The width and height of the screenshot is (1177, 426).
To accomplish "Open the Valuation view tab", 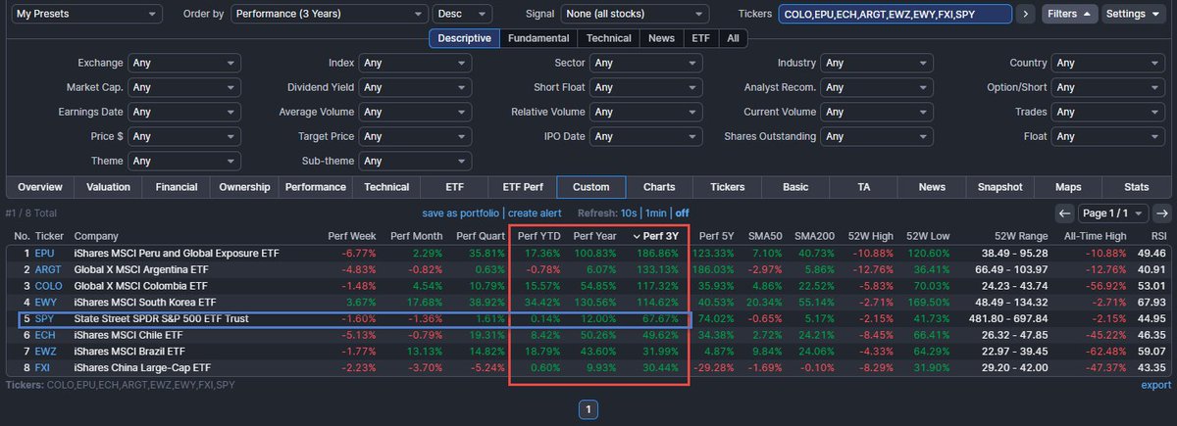I will point(108,187).
